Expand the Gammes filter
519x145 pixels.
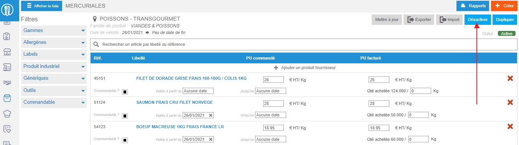click(x=53, y=31)
